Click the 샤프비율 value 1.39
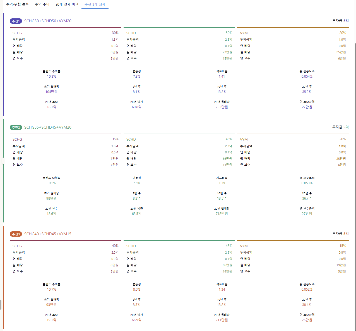The width and height of the screenshot is (356, 331). coord(222,183)
